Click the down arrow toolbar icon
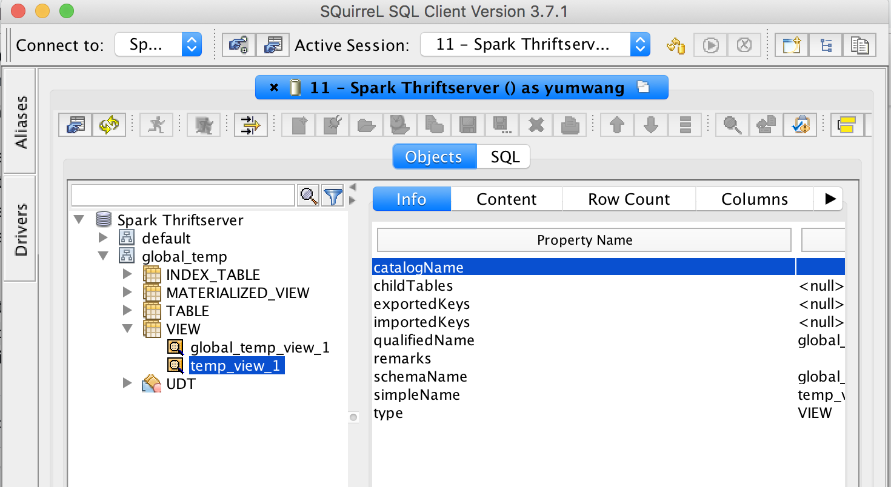This screenshot has width=891, height=487. click(x=651, y=125)
